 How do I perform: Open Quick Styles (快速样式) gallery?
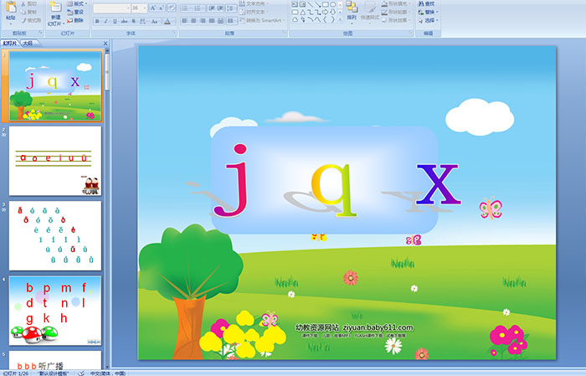tap(370, 12)
